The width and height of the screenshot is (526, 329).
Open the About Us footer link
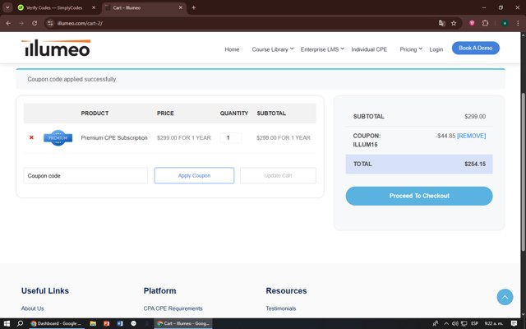pos(33,308)
